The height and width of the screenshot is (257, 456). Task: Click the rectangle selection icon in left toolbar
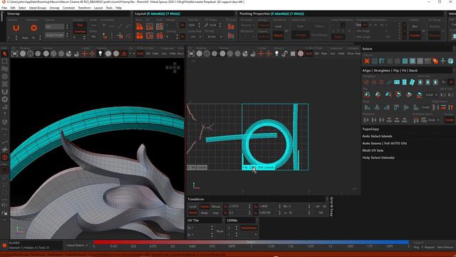5,61
